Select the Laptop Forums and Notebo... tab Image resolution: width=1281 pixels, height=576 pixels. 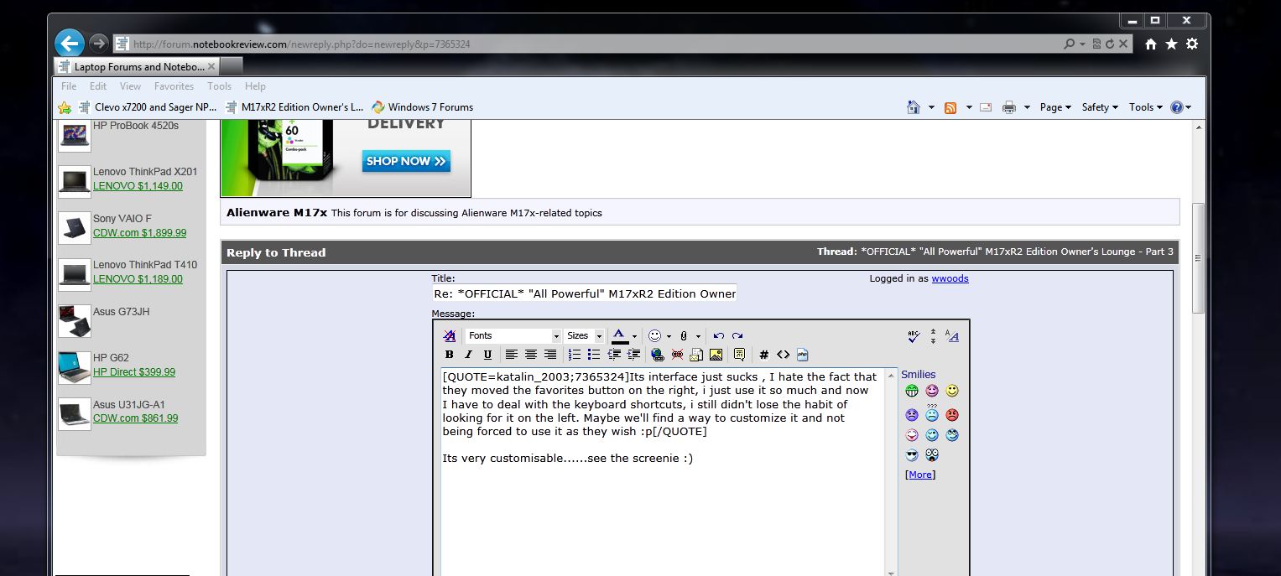[137, 66]
